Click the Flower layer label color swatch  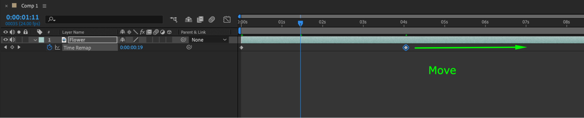click(41, 40)
